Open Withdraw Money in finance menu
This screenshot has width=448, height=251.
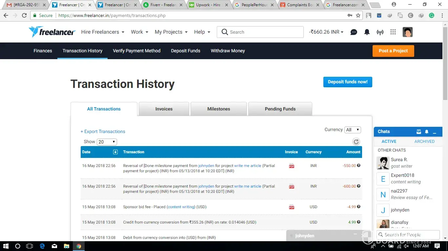tap(228, 51)
